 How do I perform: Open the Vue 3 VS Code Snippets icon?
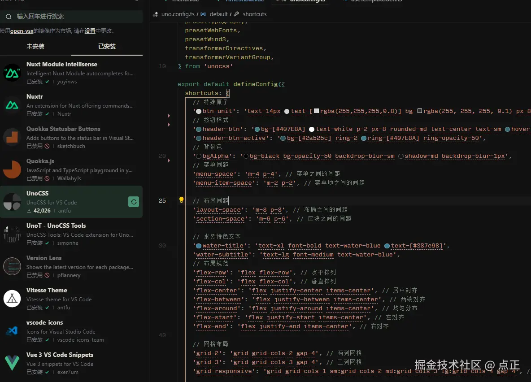[12, 363]
